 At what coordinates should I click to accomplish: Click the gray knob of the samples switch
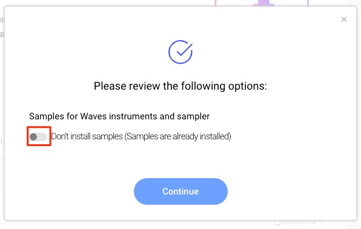(x=33, y=137)
